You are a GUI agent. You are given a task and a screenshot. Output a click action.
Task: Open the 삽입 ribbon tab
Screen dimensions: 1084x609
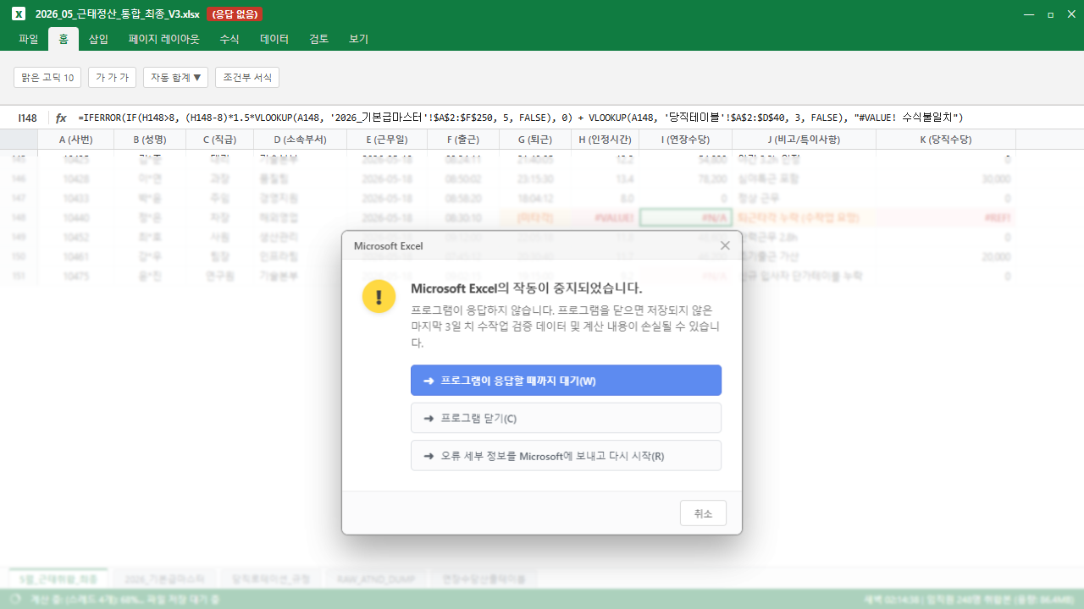(x=98, y=39)
